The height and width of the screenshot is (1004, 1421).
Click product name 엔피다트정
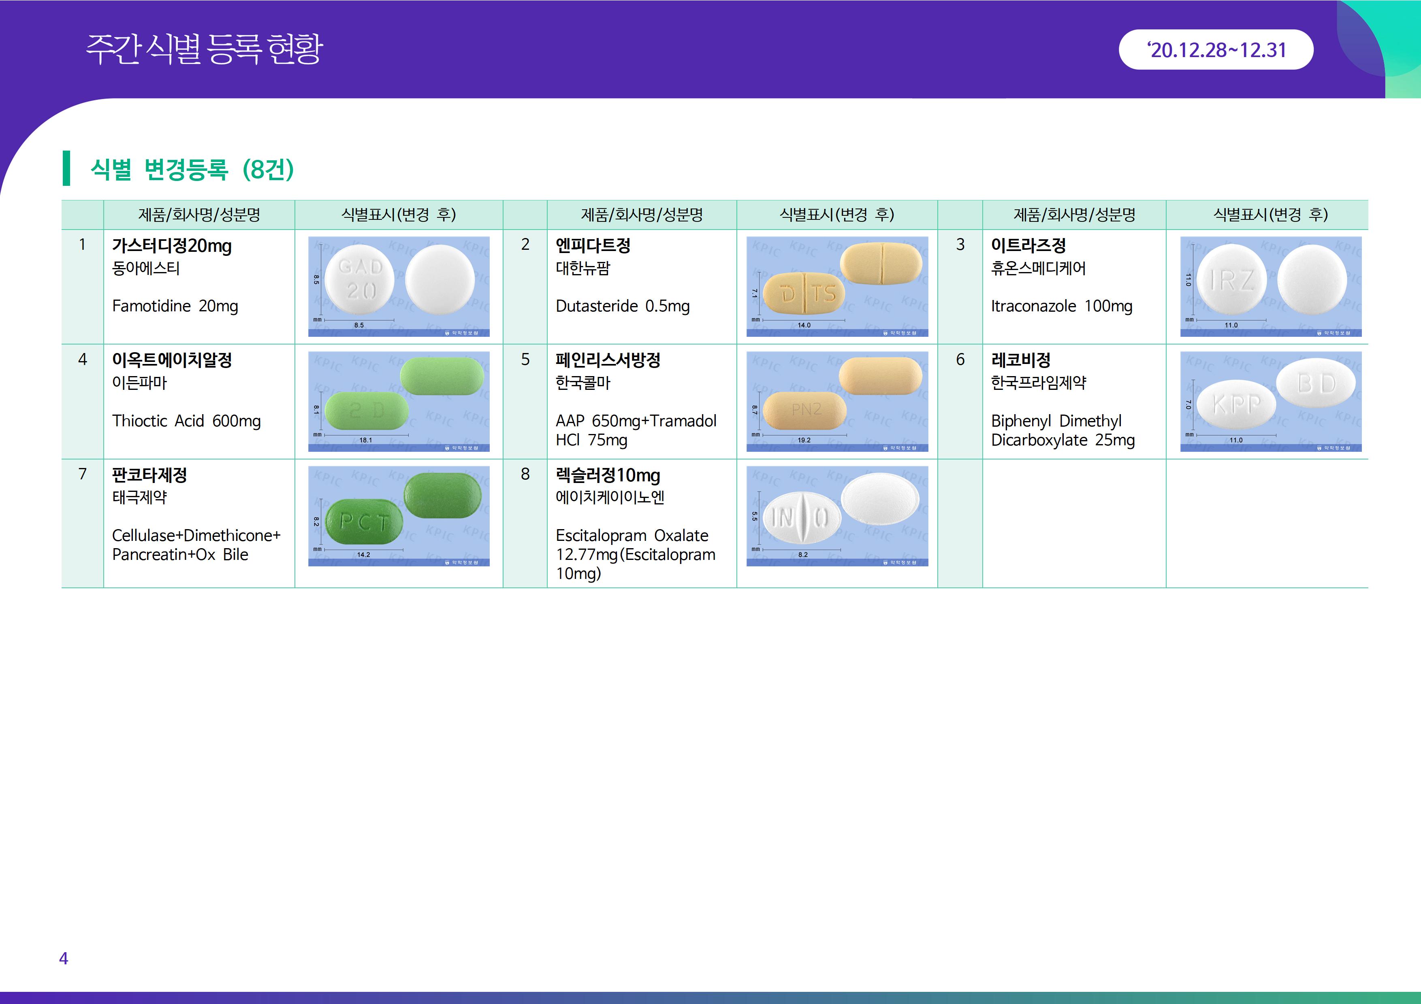593,246
